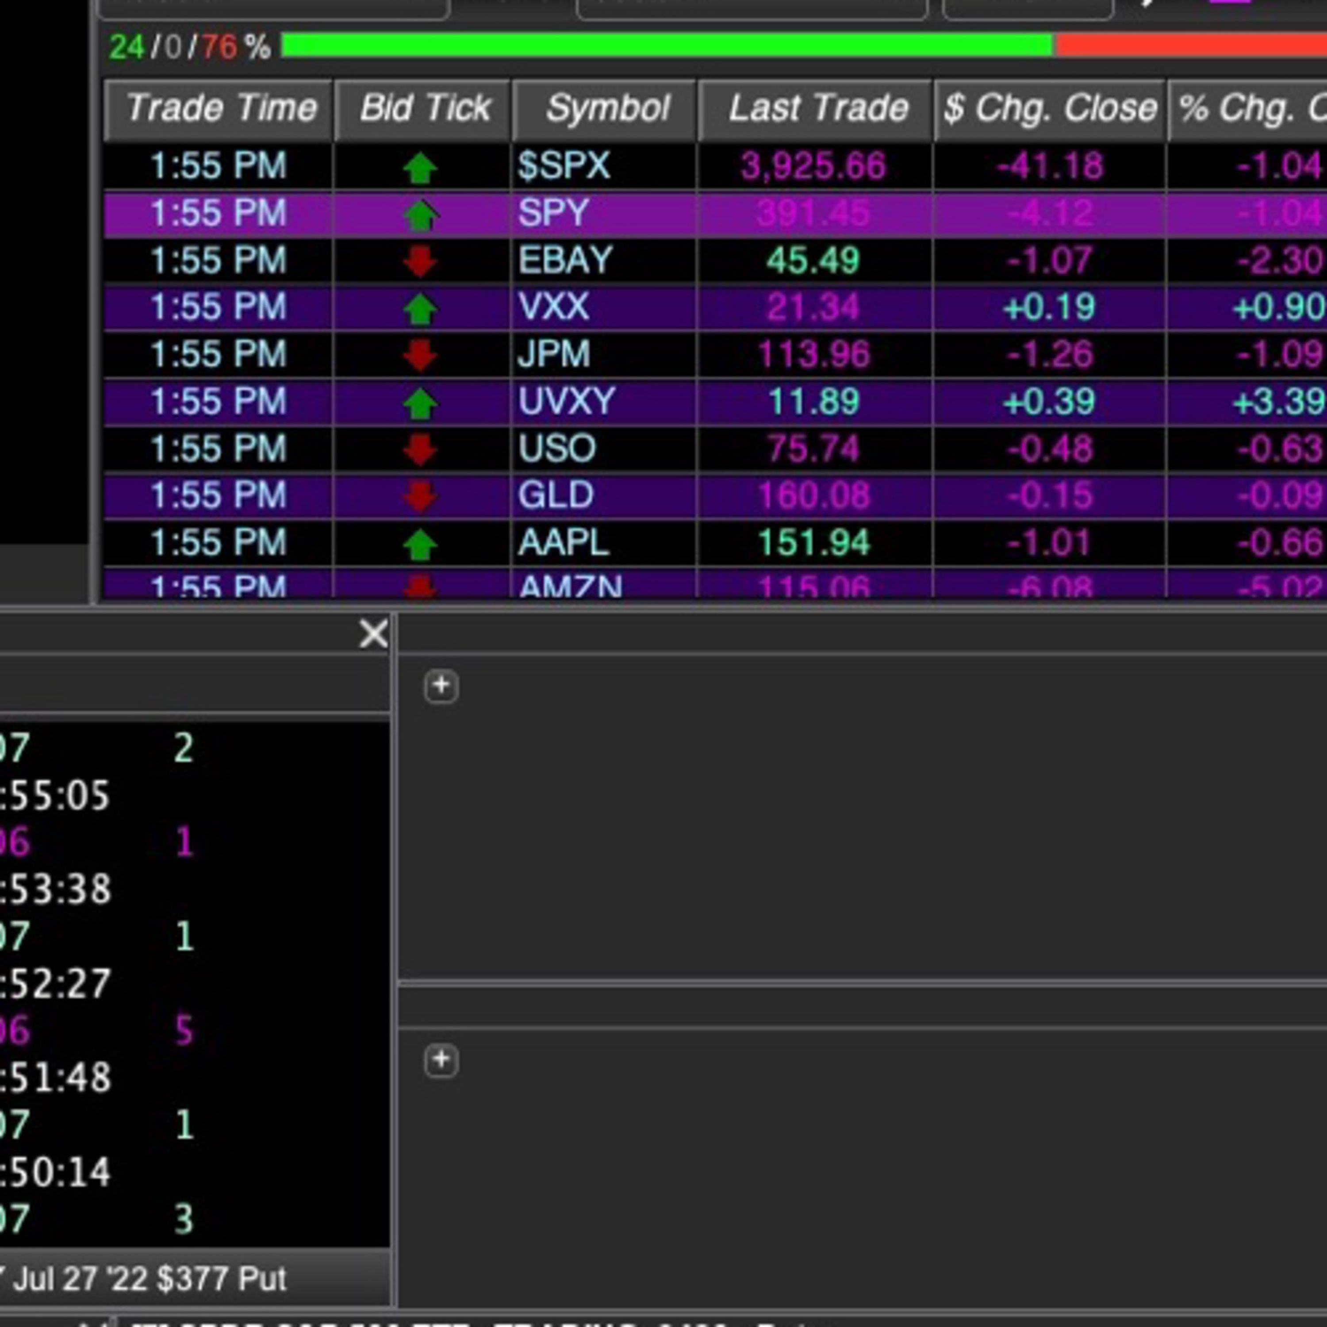Select the AAPL symbol
1327x1327 pixels.
coord(564,543)
